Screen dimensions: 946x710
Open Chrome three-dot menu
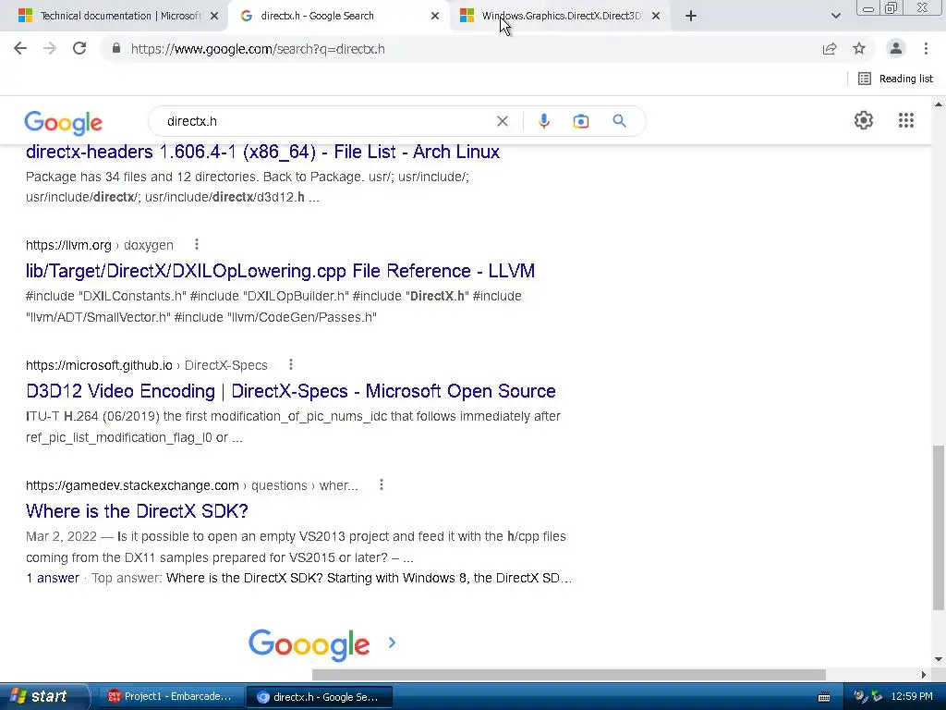coord(926,48)
